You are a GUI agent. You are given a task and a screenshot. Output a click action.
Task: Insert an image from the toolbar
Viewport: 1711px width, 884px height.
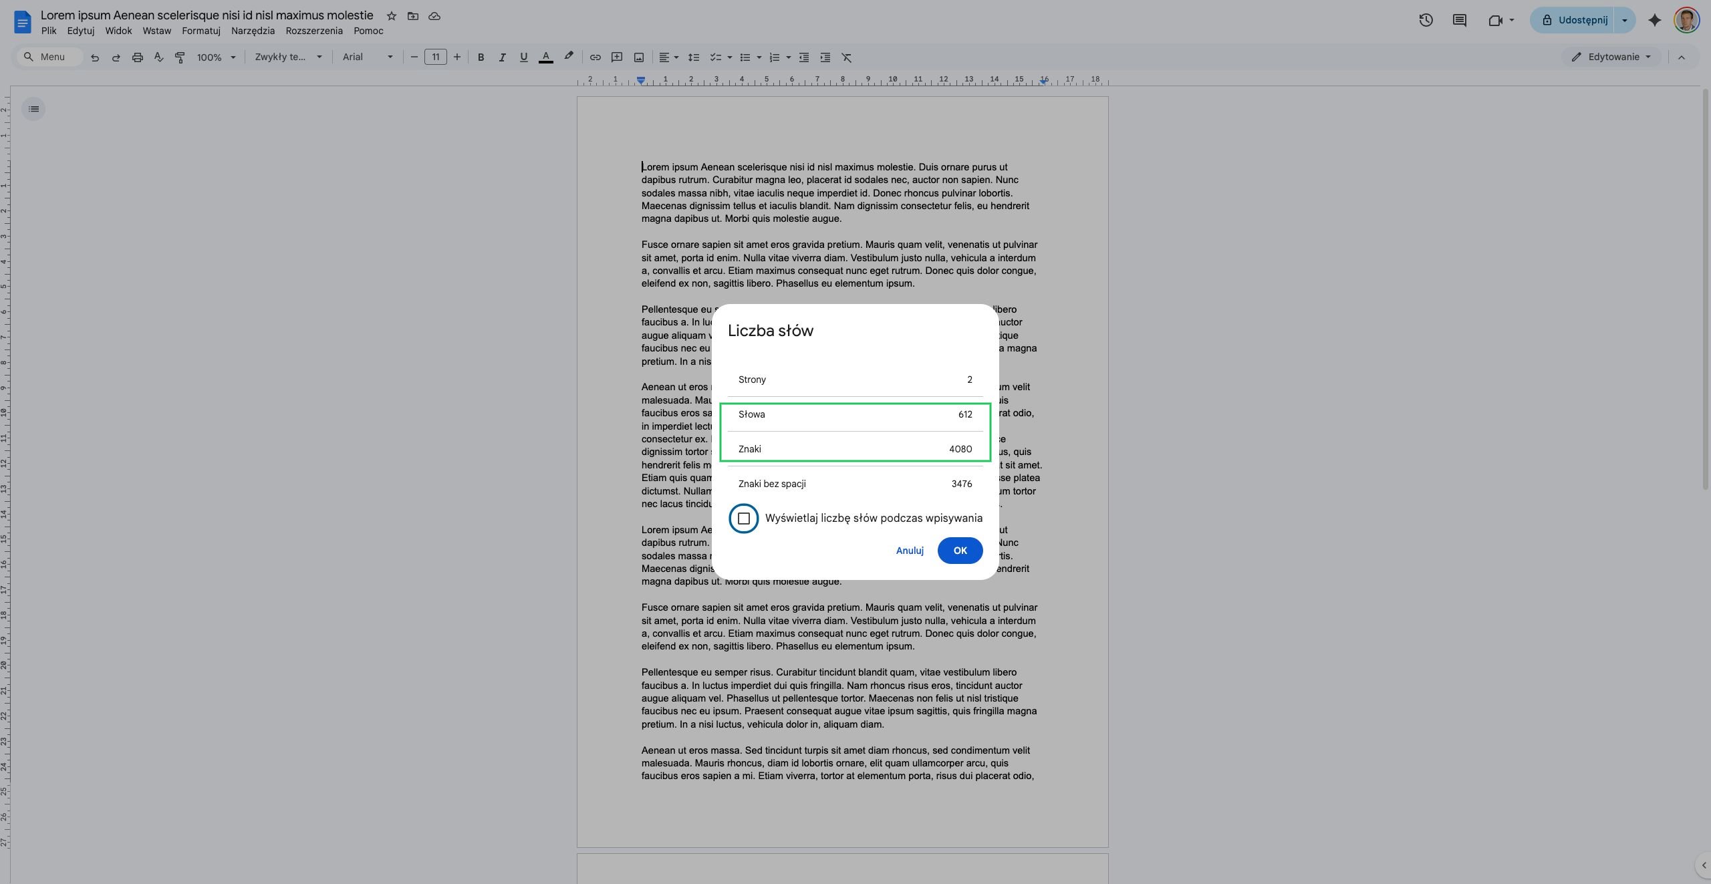[x=638, y=57]
